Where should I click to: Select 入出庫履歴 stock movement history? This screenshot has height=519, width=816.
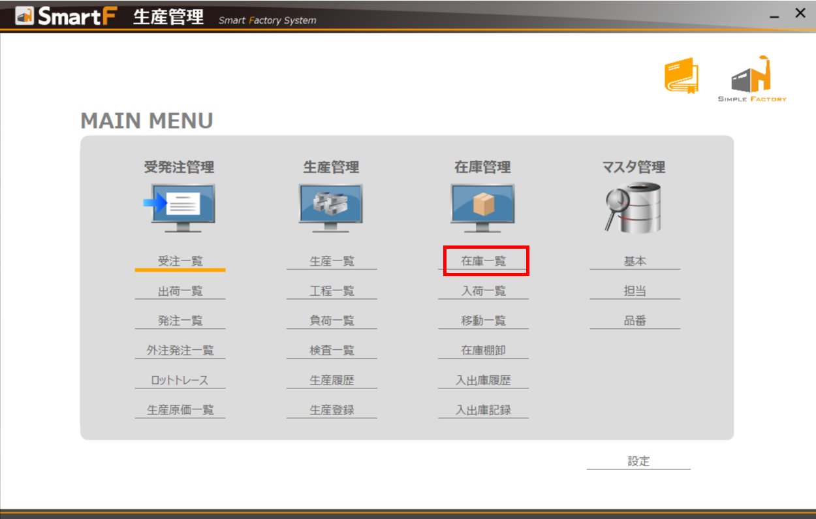[484, 381]
